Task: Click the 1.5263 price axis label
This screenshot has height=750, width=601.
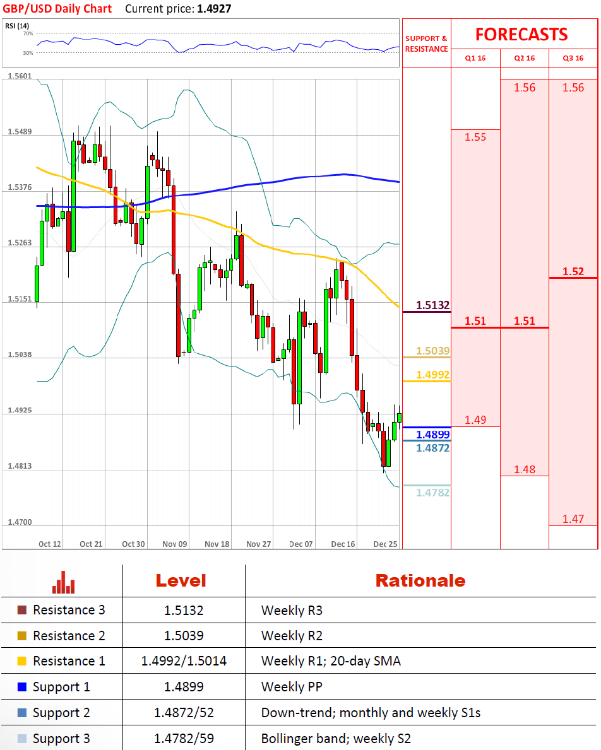Action: tap(20, 242)
